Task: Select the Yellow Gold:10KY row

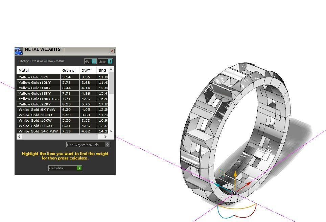Action: [62, 82]
